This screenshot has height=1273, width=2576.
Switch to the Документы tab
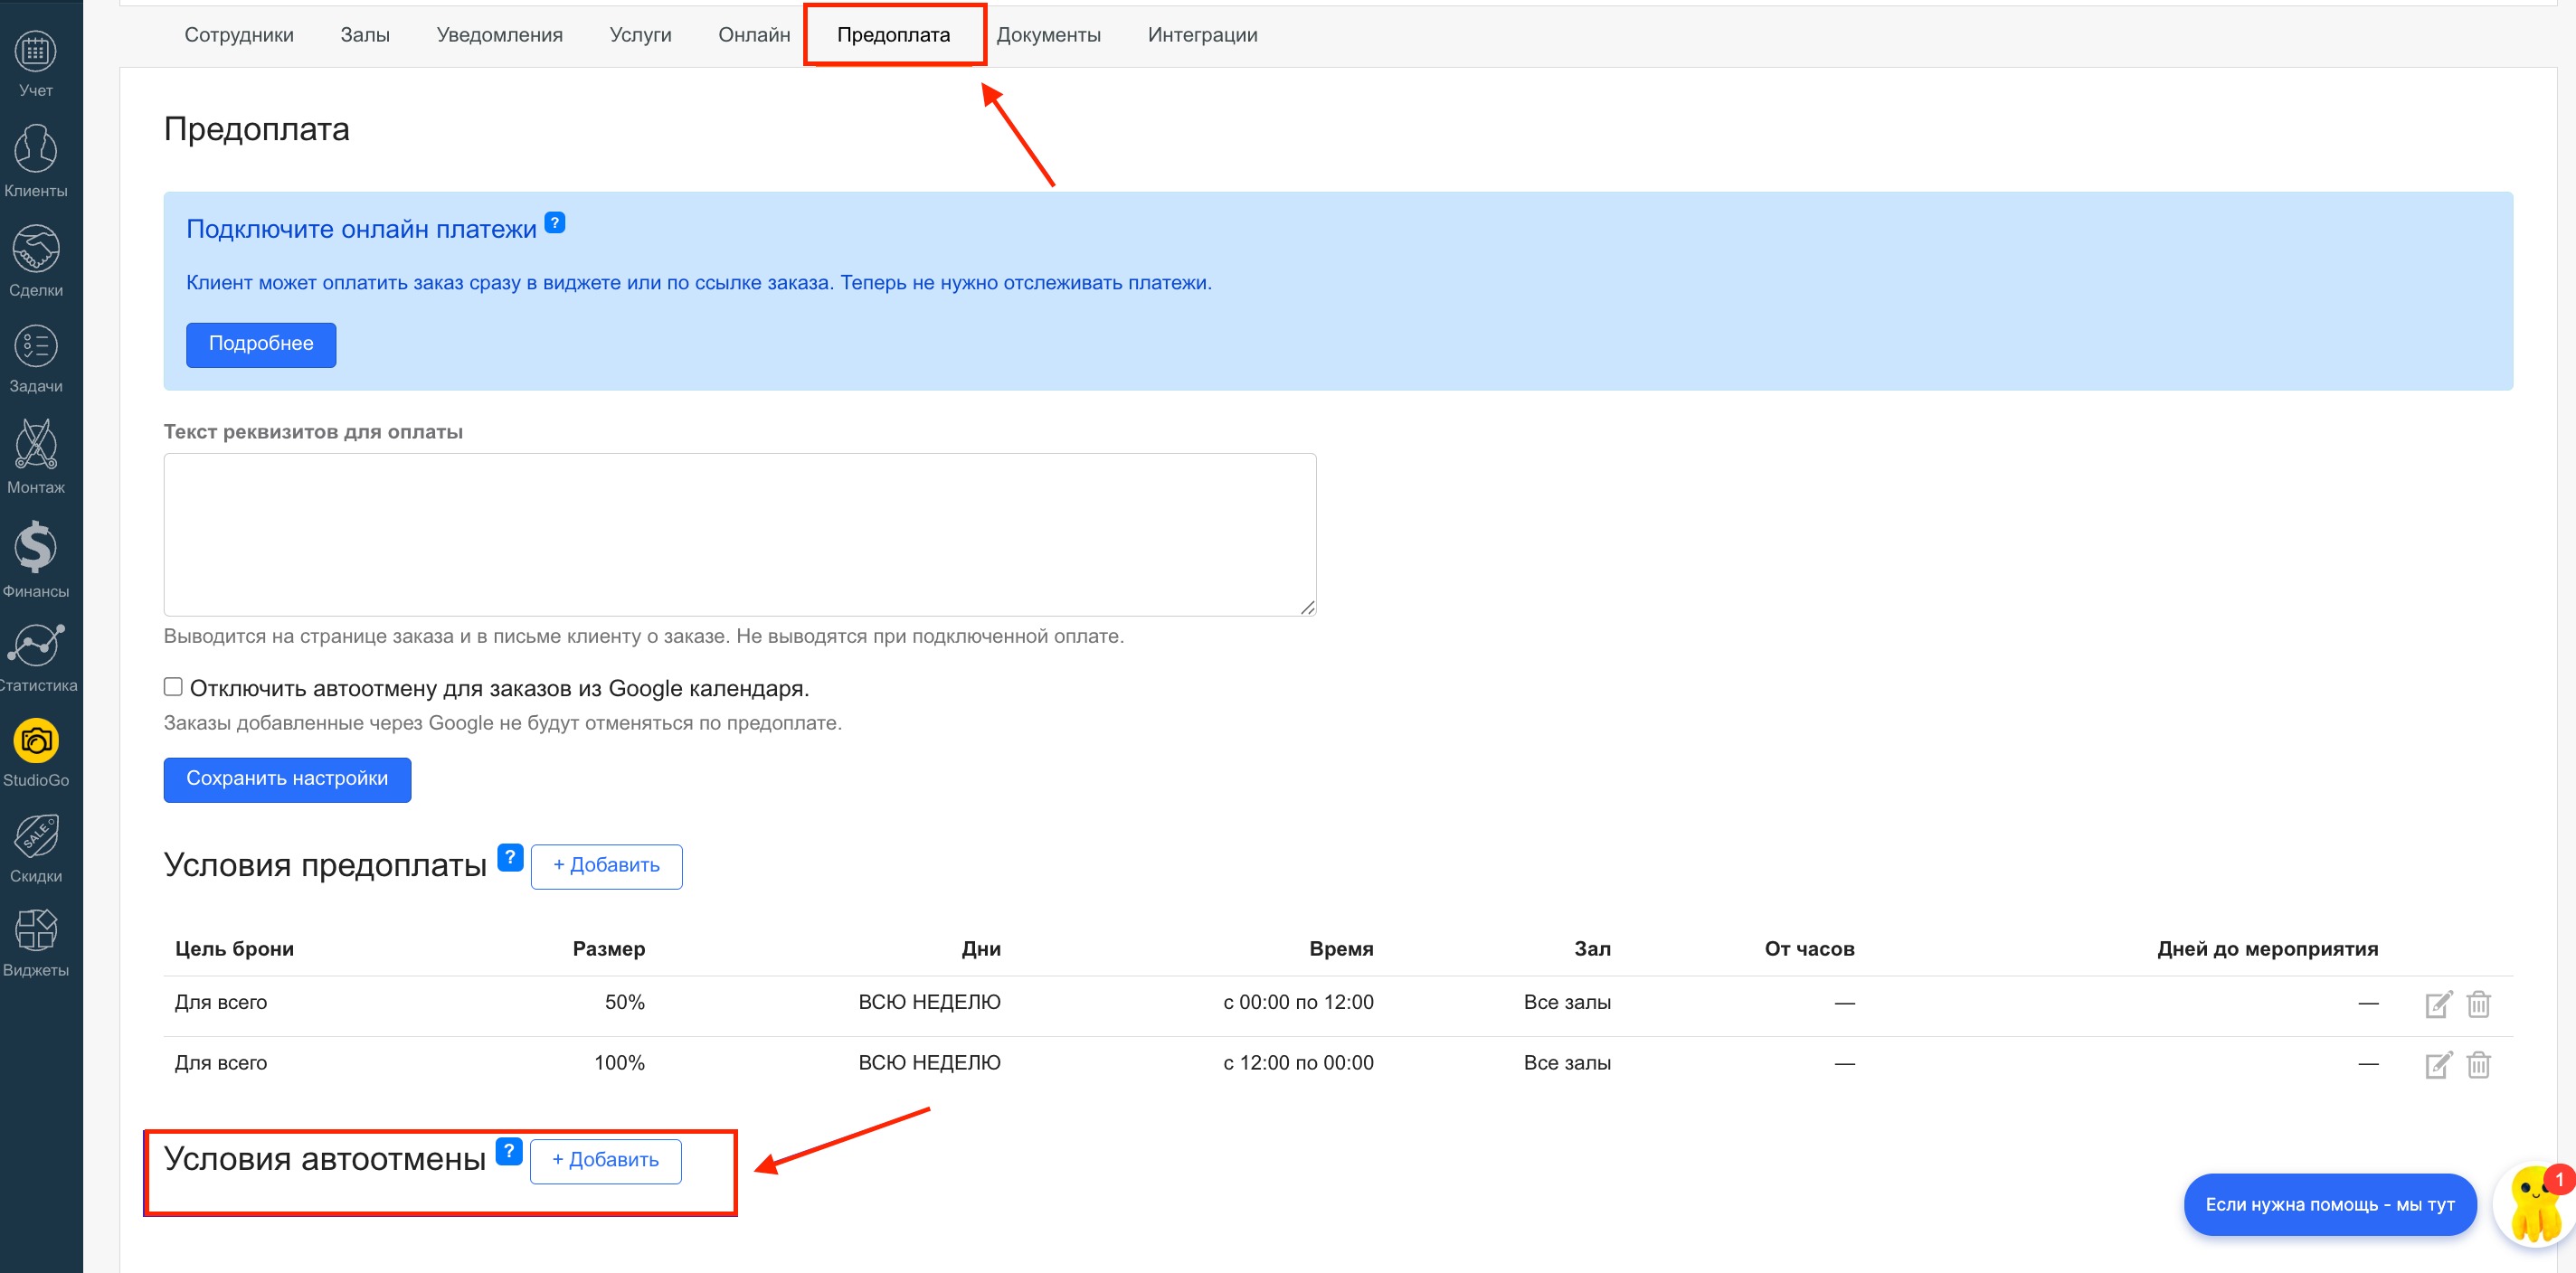1048,35
